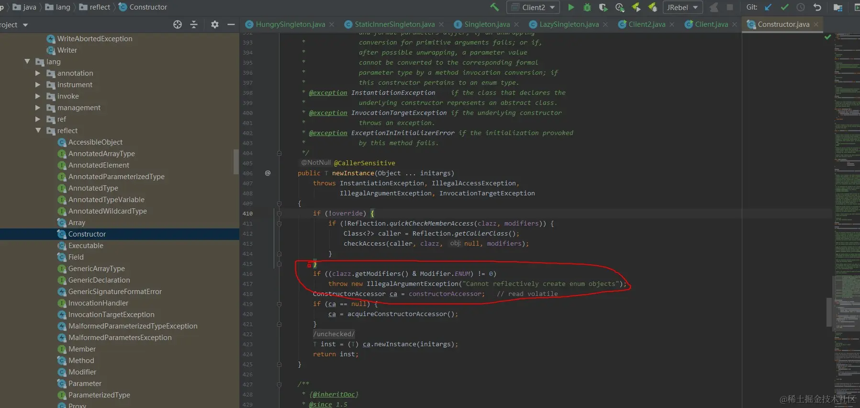Select WriteAbortedException in tree
This screenshot has width=860, height=408.
pyautogui.click(x=95, y=38)
